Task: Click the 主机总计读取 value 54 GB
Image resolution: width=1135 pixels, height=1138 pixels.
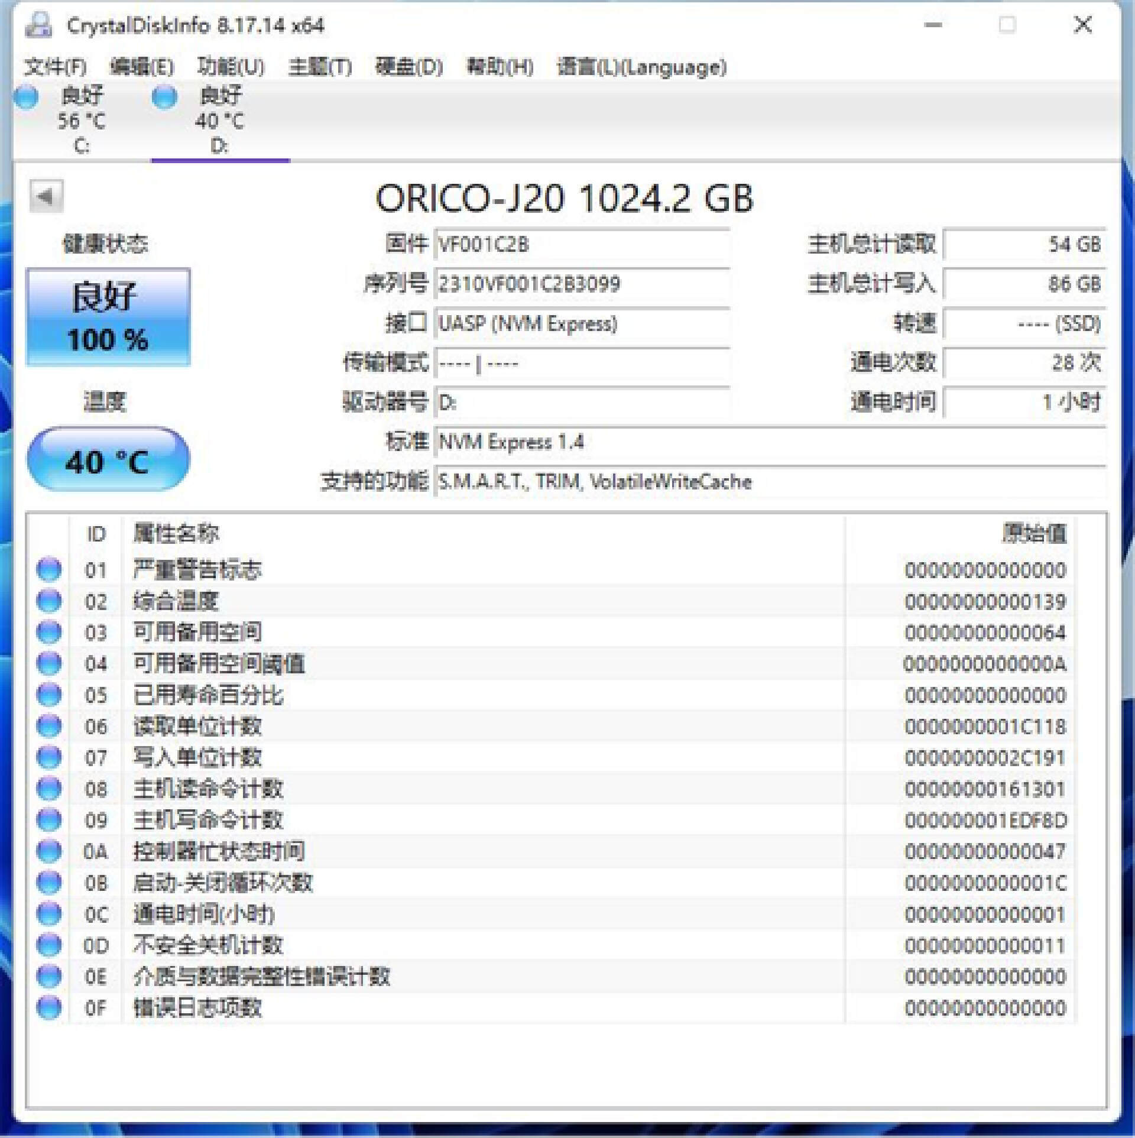Action: pyautogui.click(x=1024, y=244)
